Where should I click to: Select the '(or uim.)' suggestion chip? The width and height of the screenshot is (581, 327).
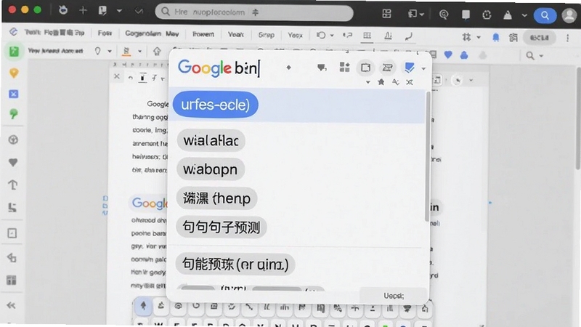pyautogui.click(x=235, y=264)
